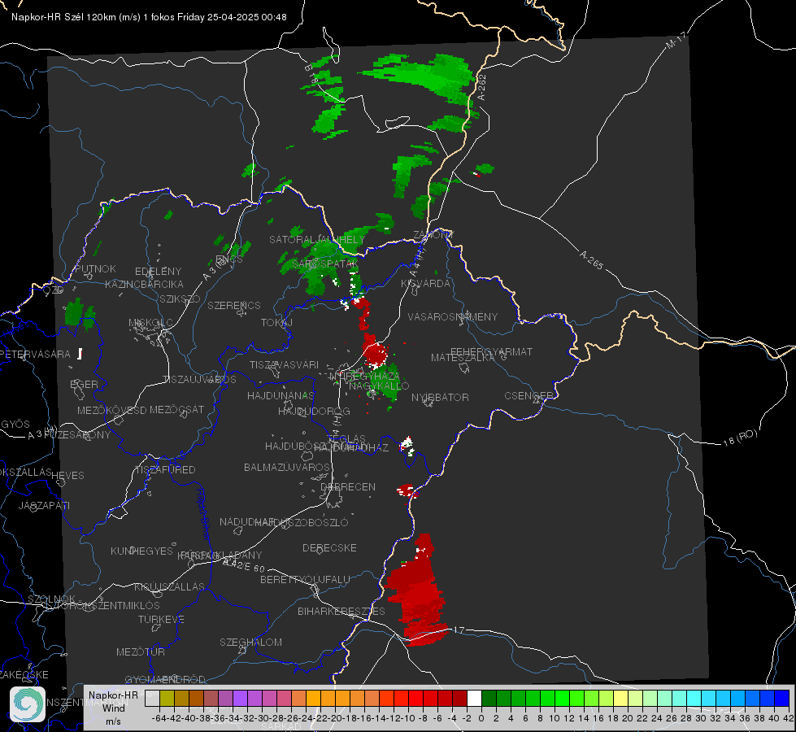This screenshot has height=732, width=796.
Task: Click the SÁTORALJAÚJHELY label
Action: tap(317, 239)
